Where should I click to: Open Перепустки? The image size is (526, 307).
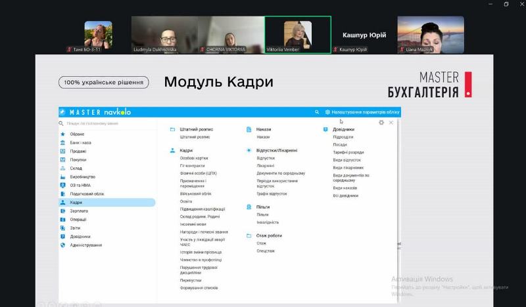point(191,281)
